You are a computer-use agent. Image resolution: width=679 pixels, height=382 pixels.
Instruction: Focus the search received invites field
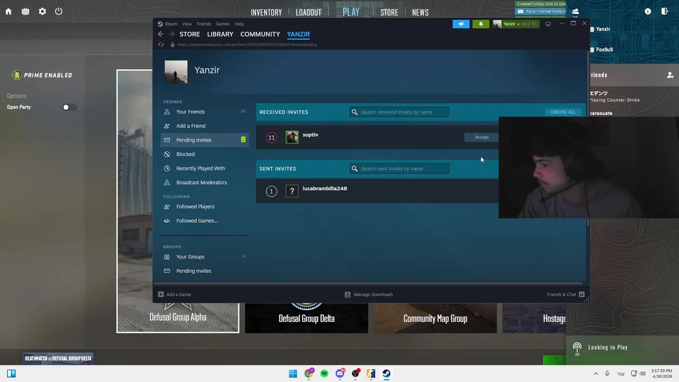pyautogui.click(x=399, y=112)
